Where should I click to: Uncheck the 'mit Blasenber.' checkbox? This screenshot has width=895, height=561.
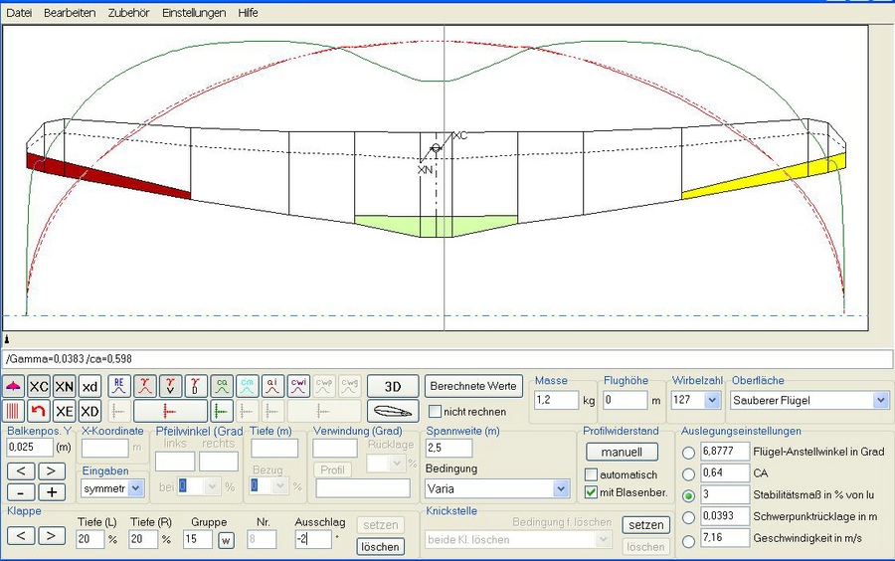pyautogui.click(x=592, y=492)
